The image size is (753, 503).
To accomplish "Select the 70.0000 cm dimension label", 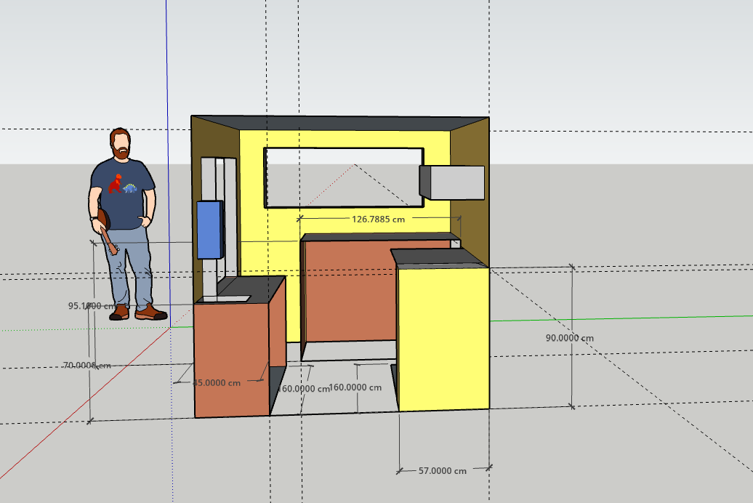I will [x=87, y=366].
